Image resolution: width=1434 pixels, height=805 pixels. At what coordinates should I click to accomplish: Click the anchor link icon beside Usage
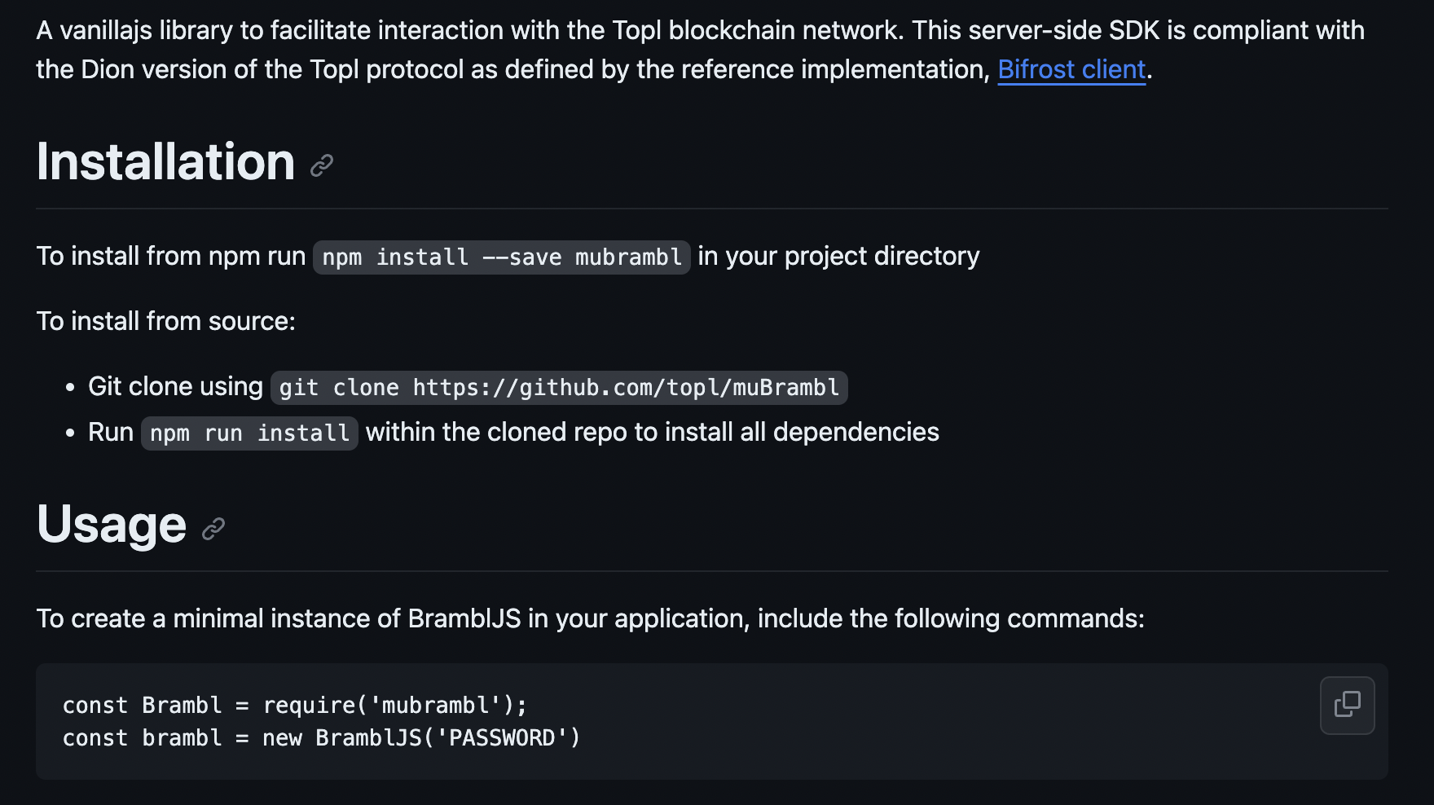click(213, 529)
